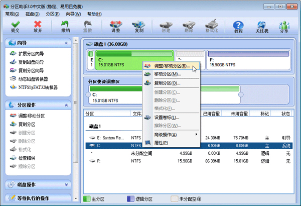Click the 复制 (Copy) toolbar icon
This screenshot has width=301, height=206.
coord(139,26)
